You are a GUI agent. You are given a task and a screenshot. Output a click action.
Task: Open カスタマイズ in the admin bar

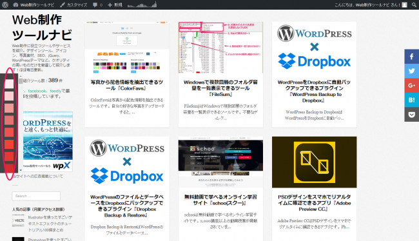pyautogui.click(x=73, y=5)
